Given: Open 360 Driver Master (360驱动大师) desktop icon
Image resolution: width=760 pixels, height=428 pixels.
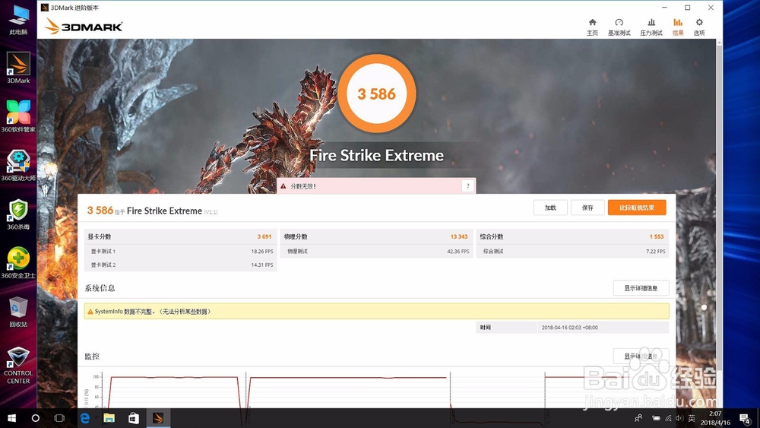Looking at the screenshot, I should click(x=18, y=165).
